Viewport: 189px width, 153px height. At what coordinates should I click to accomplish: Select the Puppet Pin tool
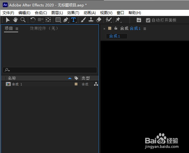pyautogui.click(x=118, y=20)
